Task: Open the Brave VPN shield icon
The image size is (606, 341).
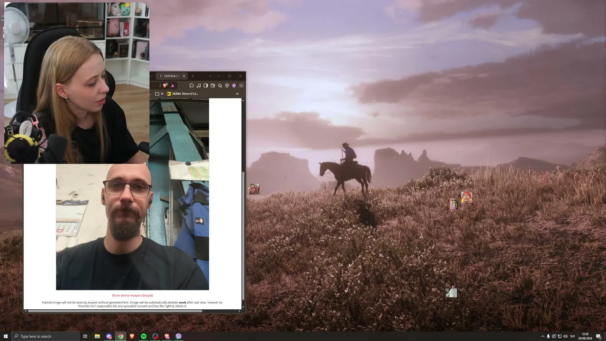Action: pyautogui.click(x=227, y=86)
